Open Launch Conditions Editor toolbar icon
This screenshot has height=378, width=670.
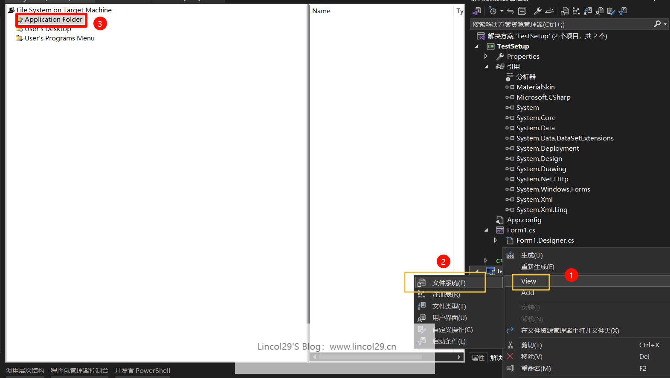click(622, 11)
